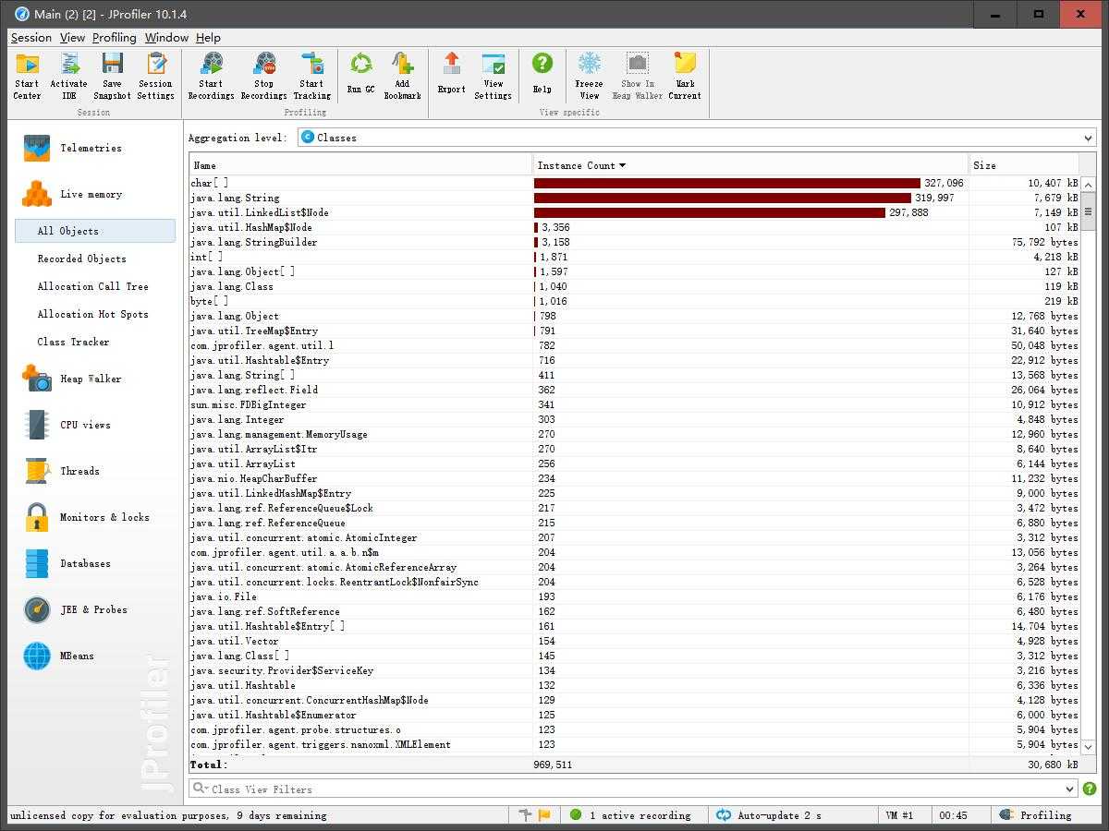Image resolution: width=1109 pixels, height=831 pixels.
Task: Click Start Tracking toolbar icon
Action: 311,76
